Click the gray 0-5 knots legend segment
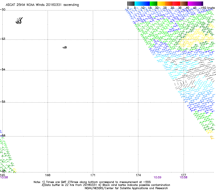The height and width of the screenshot is (190, 216). (131, 4)
